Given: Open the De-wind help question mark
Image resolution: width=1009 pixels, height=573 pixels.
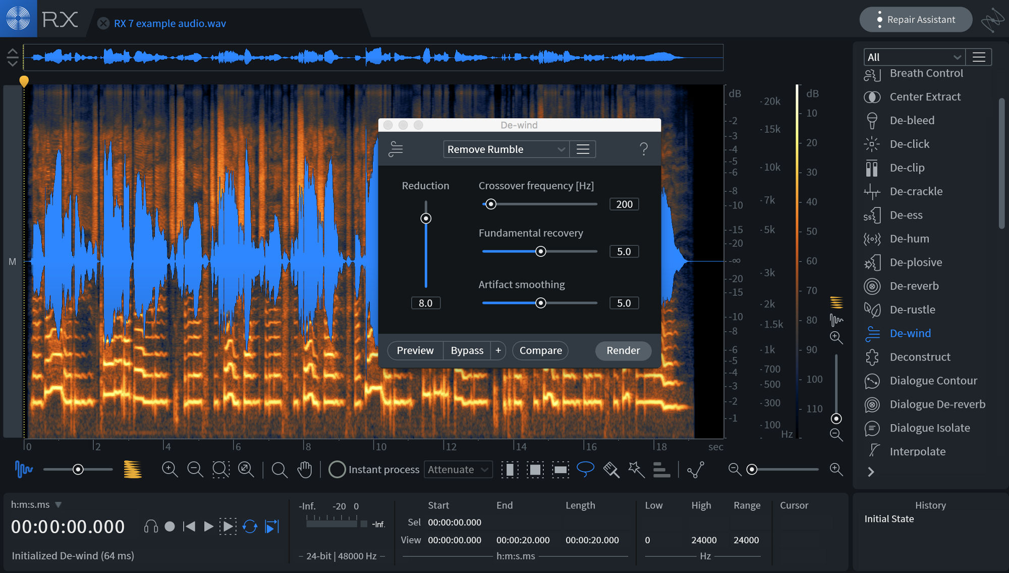Looking at the screenshot, I should pos(643,149).
